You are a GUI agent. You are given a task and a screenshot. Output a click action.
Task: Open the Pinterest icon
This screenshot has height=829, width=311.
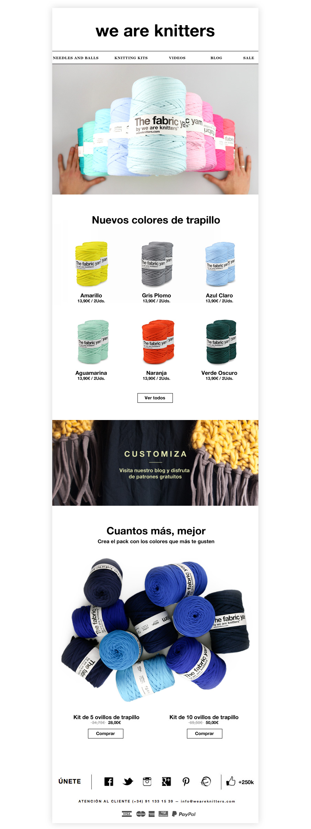tap(186, 781)
